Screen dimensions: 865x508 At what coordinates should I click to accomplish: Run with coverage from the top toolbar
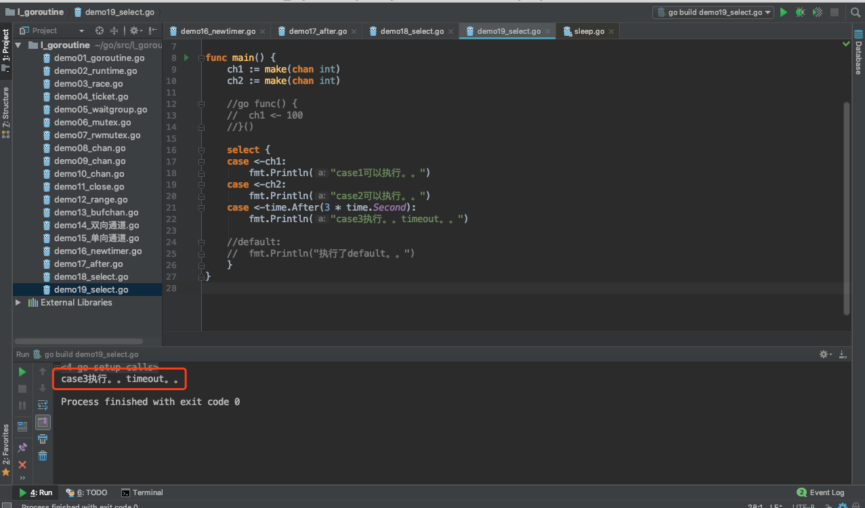(818, 12)
